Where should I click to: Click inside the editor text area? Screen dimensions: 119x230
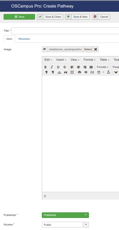80,133
